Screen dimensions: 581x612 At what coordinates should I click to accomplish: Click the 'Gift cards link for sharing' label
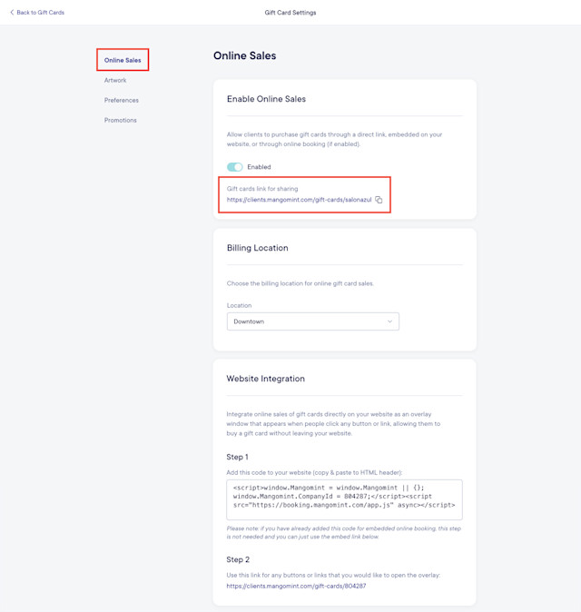tap(262, 189)
